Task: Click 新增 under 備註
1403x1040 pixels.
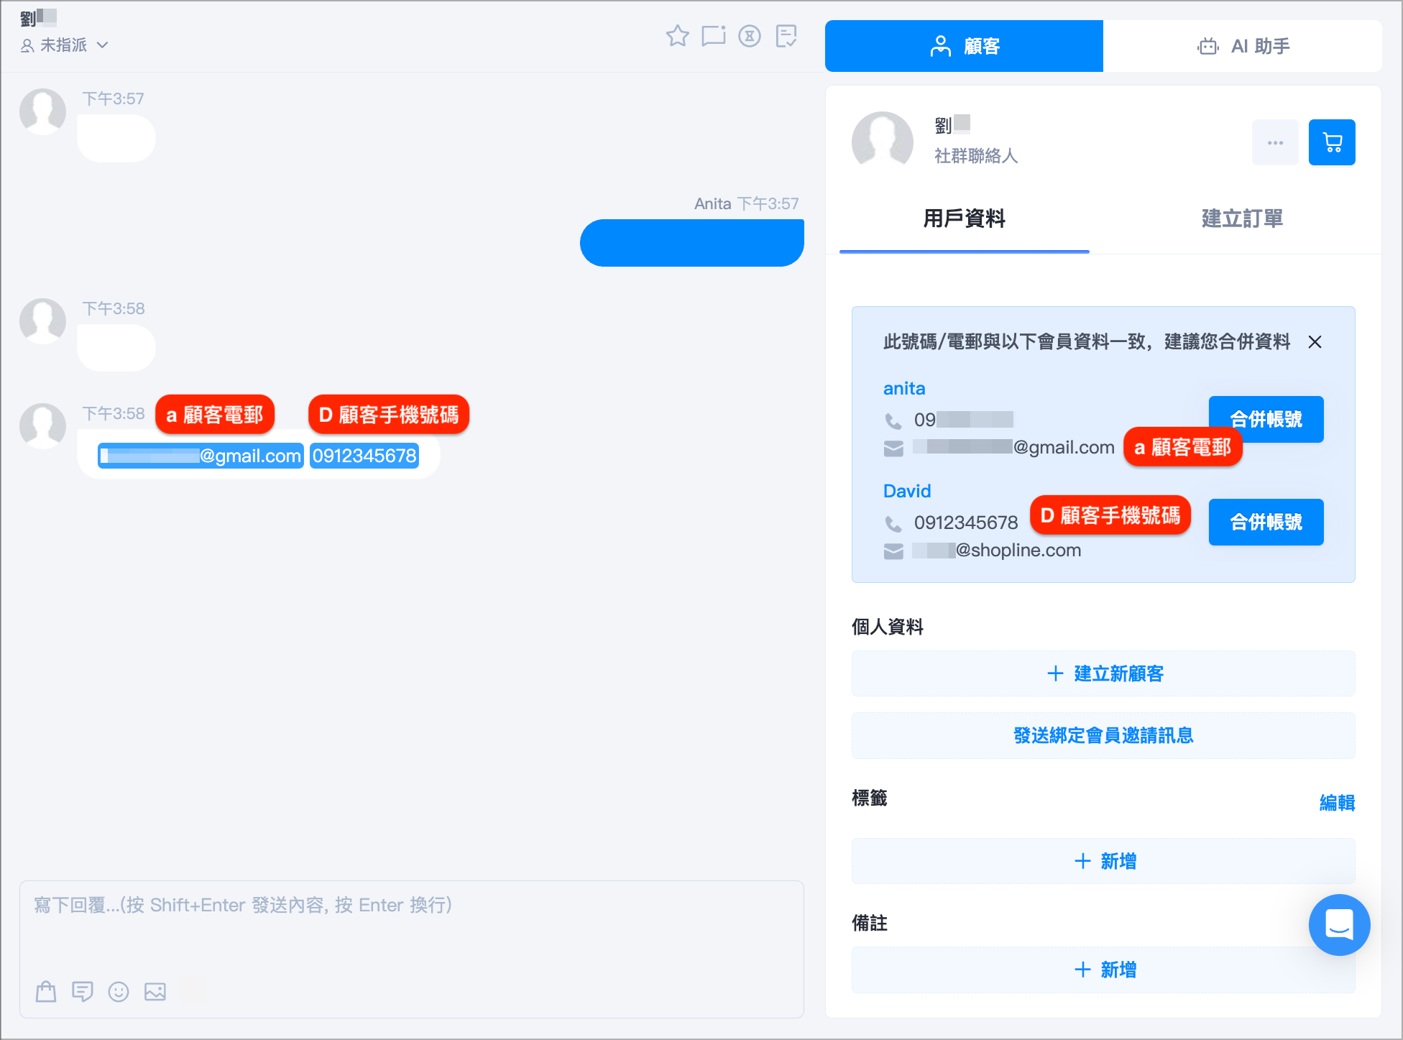Action: click(1103, 970)
